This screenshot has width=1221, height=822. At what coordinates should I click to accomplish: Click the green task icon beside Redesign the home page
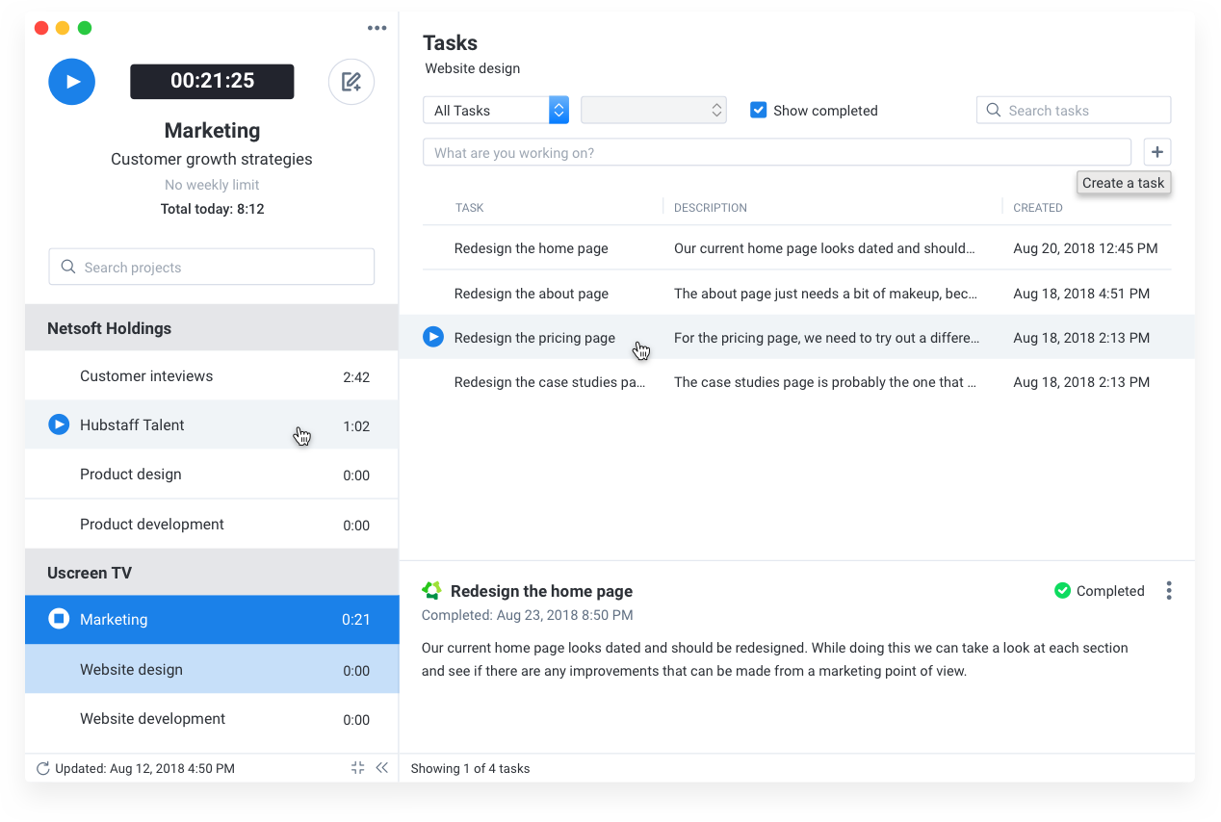pyautogui.click(x=432, y=590)
